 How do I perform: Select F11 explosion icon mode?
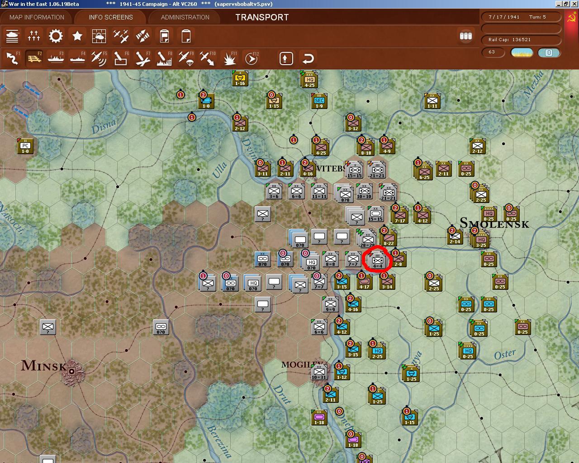229,58
